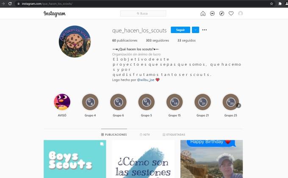This screenshot has height=178, width=288.
Task: Open activity heart notifications icon
Action: pos(231,14)
